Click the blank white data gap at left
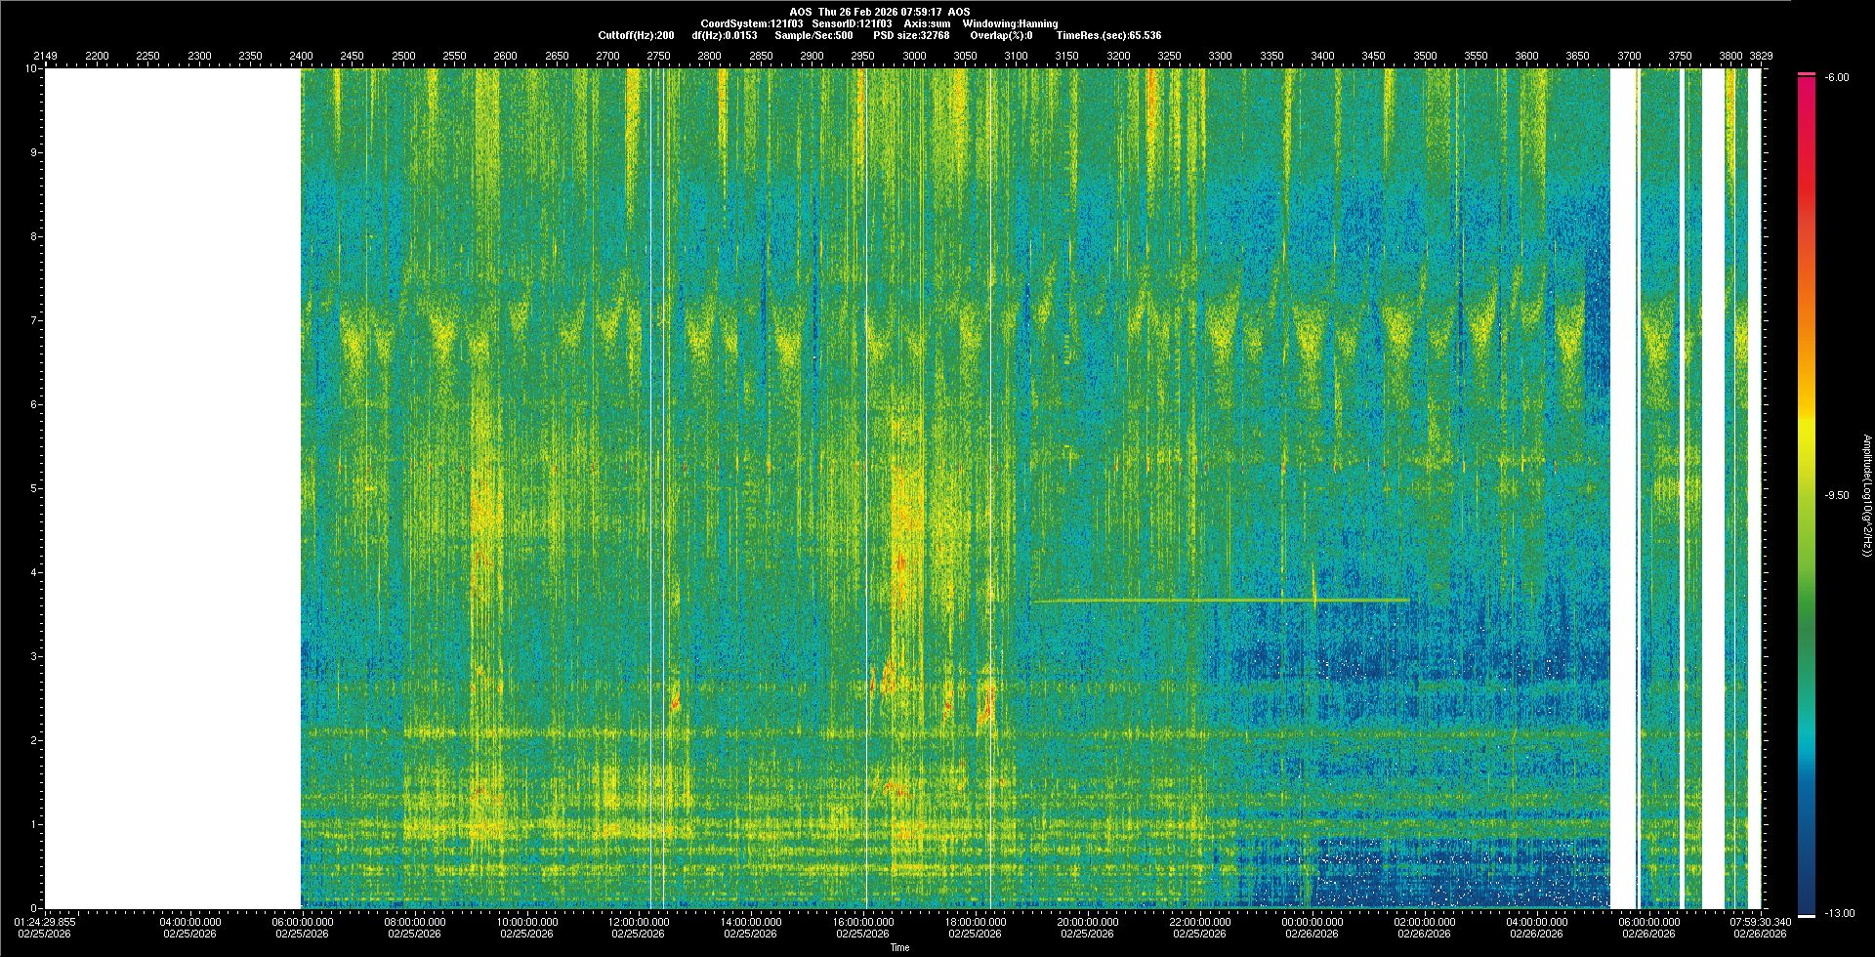 pos(173,488)
